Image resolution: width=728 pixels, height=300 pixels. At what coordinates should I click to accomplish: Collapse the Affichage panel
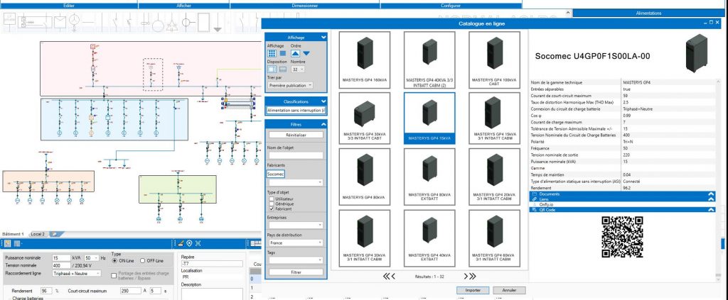point(323,37)
